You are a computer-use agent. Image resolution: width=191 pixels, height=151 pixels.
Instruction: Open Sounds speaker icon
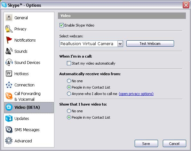click(x=9, y=51)
